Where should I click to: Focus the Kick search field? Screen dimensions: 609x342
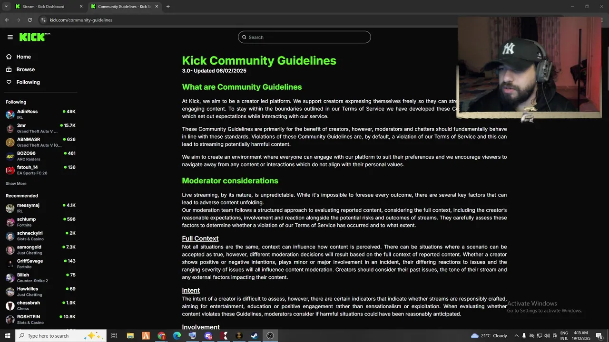pos(304,37)
